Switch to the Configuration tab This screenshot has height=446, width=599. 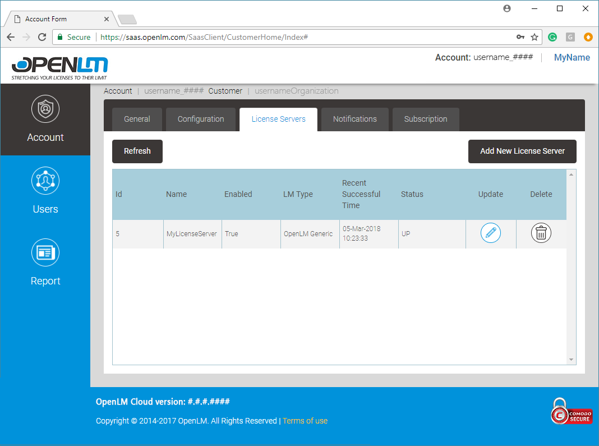click(x=201, y=119)
